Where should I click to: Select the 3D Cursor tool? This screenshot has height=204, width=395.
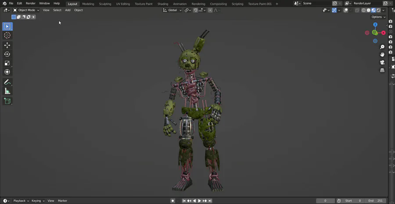[7, 35]
